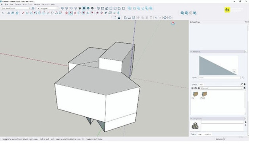Screen dimensions: 253x144
Task: Open the Camera menu
Action: click(x=18, y=4)
